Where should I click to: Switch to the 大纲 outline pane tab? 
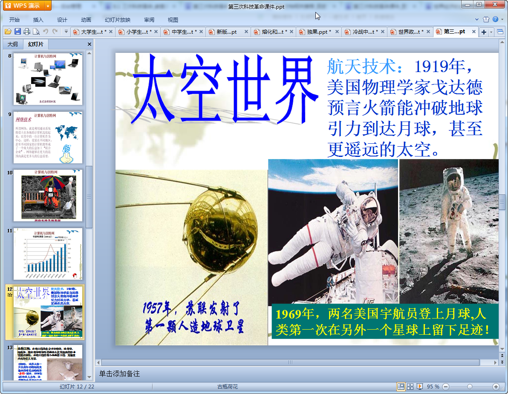tap(13, 44)
